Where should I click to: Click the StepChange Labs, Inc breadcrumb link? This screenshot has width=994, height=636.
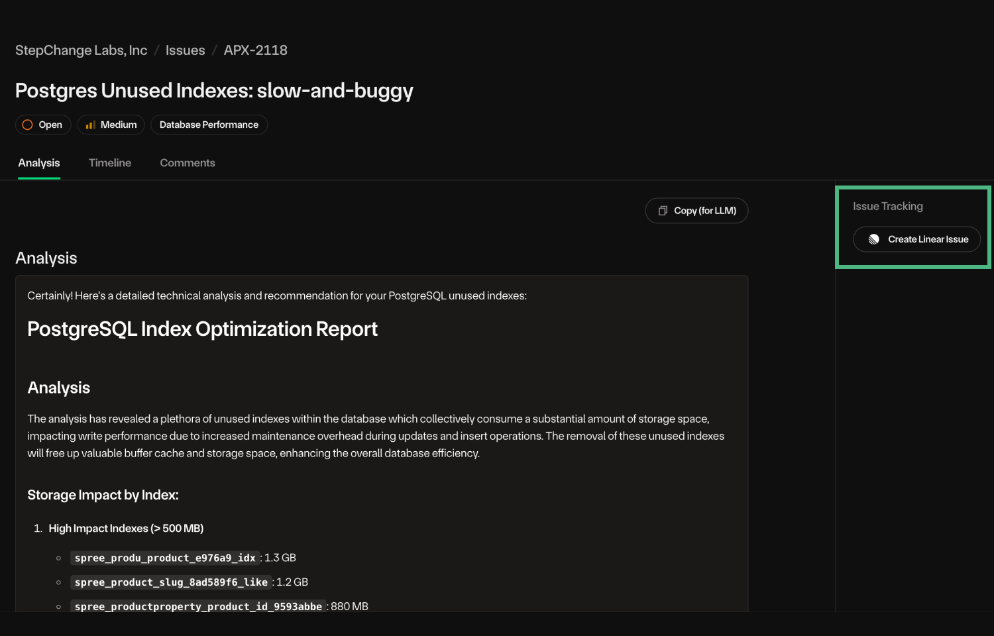click(x=81, y=50)
